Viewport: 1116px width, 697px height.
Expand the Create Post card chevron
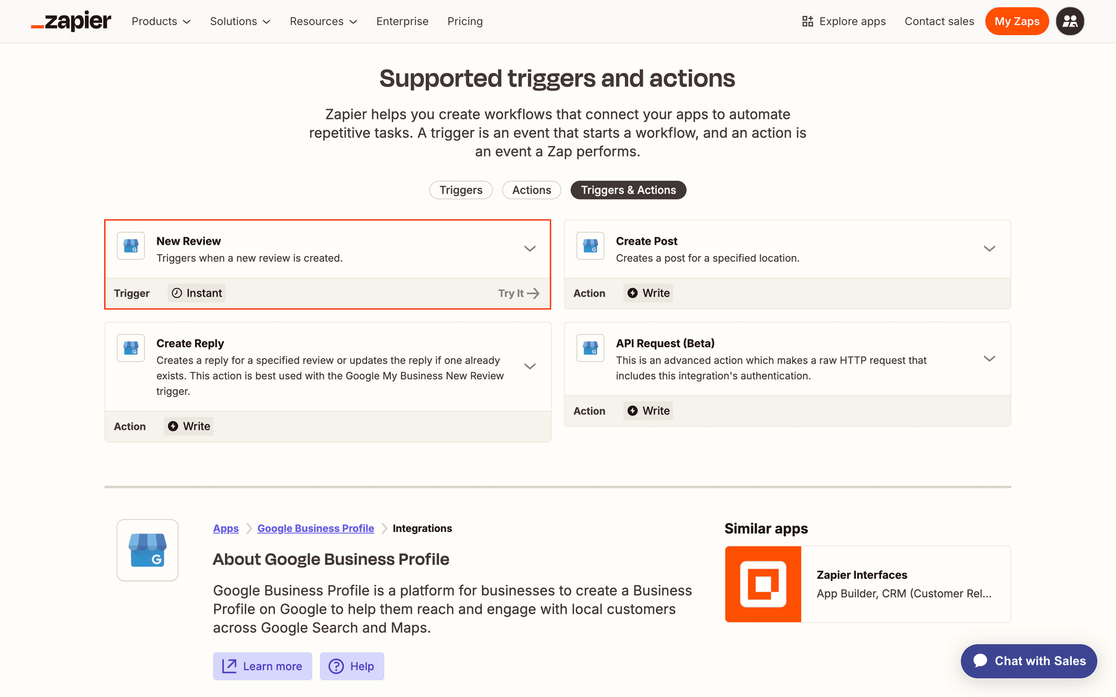[x=989, y=249]
